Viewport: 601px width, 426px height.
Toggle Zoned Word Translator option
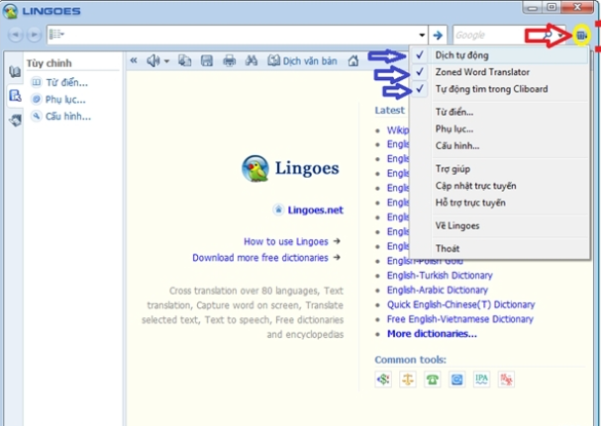[500, 72]
